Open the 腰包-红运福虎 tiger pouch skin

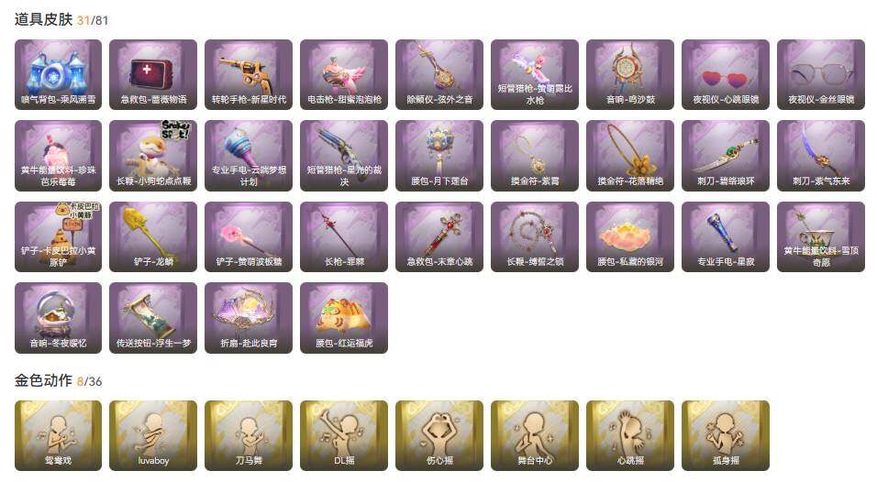(x=344, y=318)
